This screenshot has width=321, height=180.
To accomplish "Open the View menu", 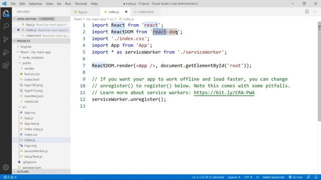I will [49, 3].
